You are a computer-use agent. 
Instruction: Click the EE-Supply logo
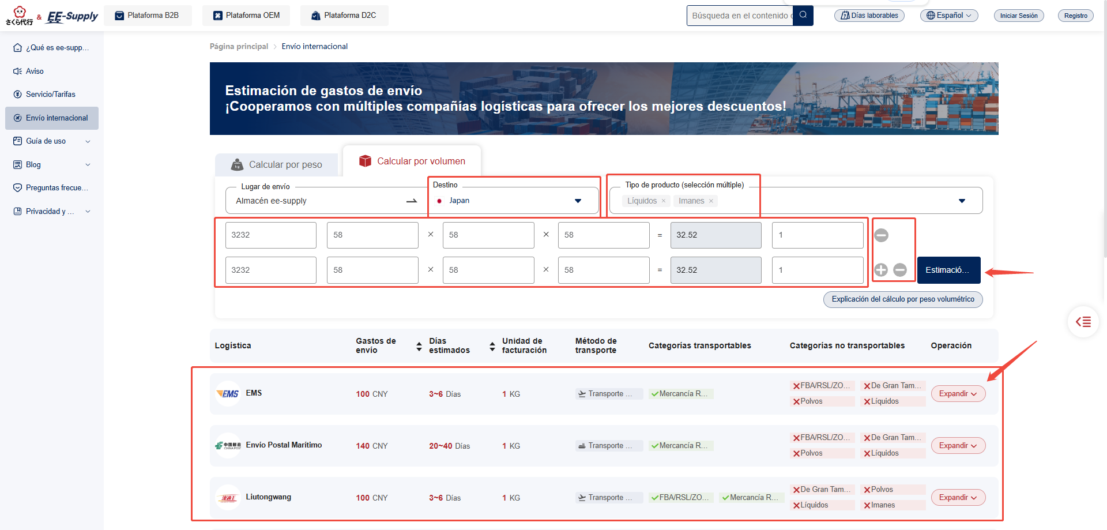pos(72,17)
